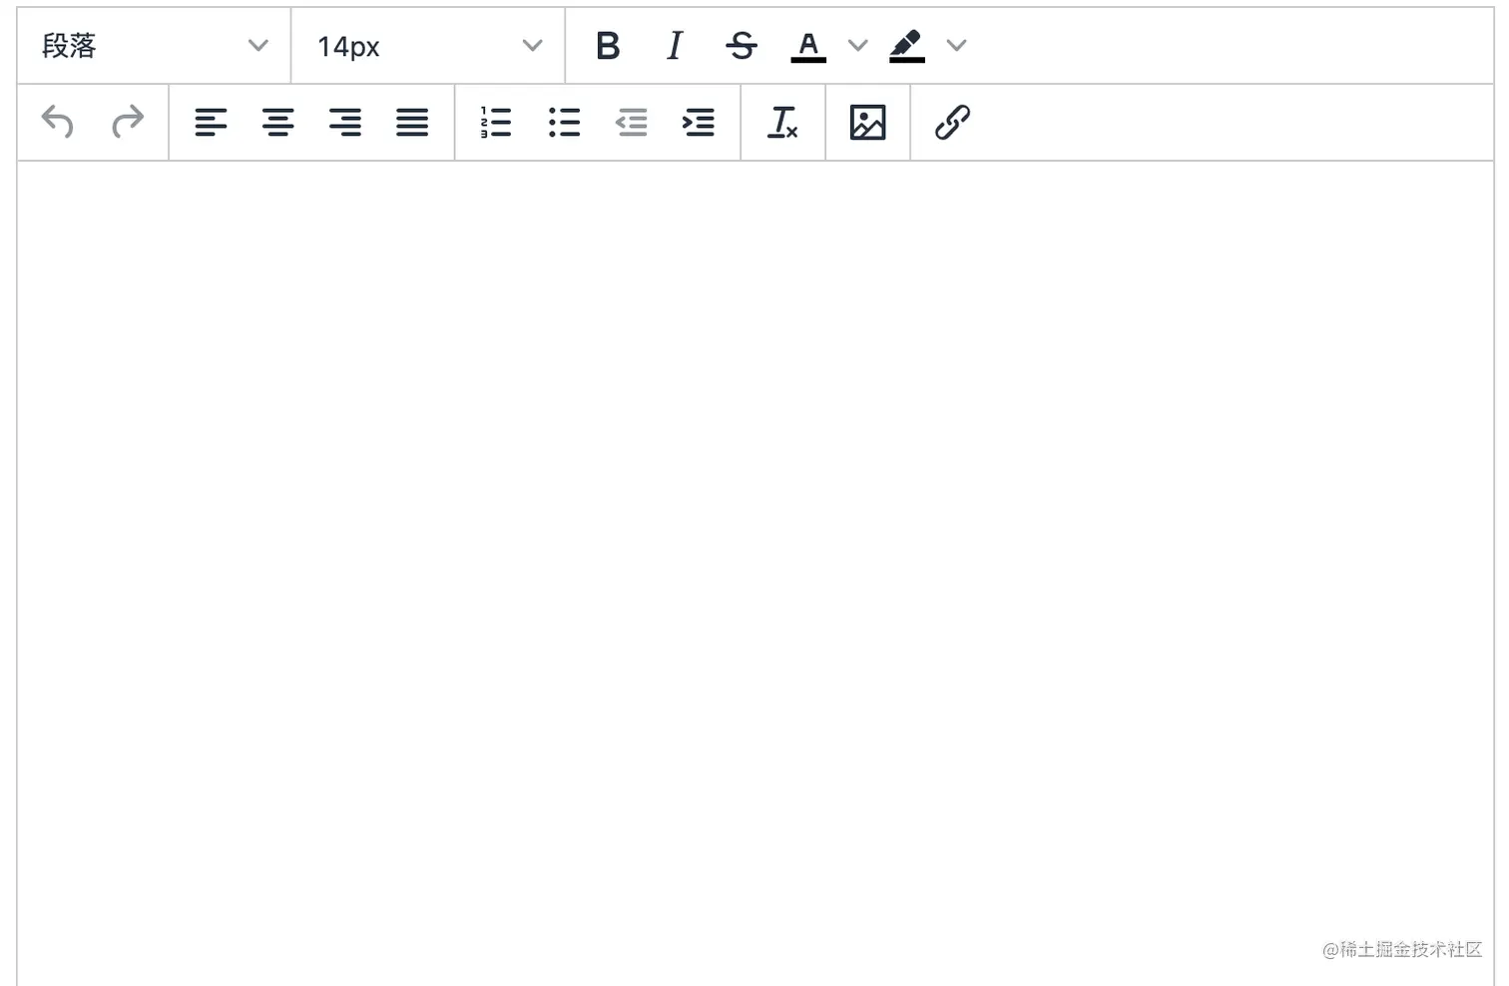The width and height of the screenshot is (1509, 986).
Task: Toggle bold formatting
Action: click(x=608, y=46)
